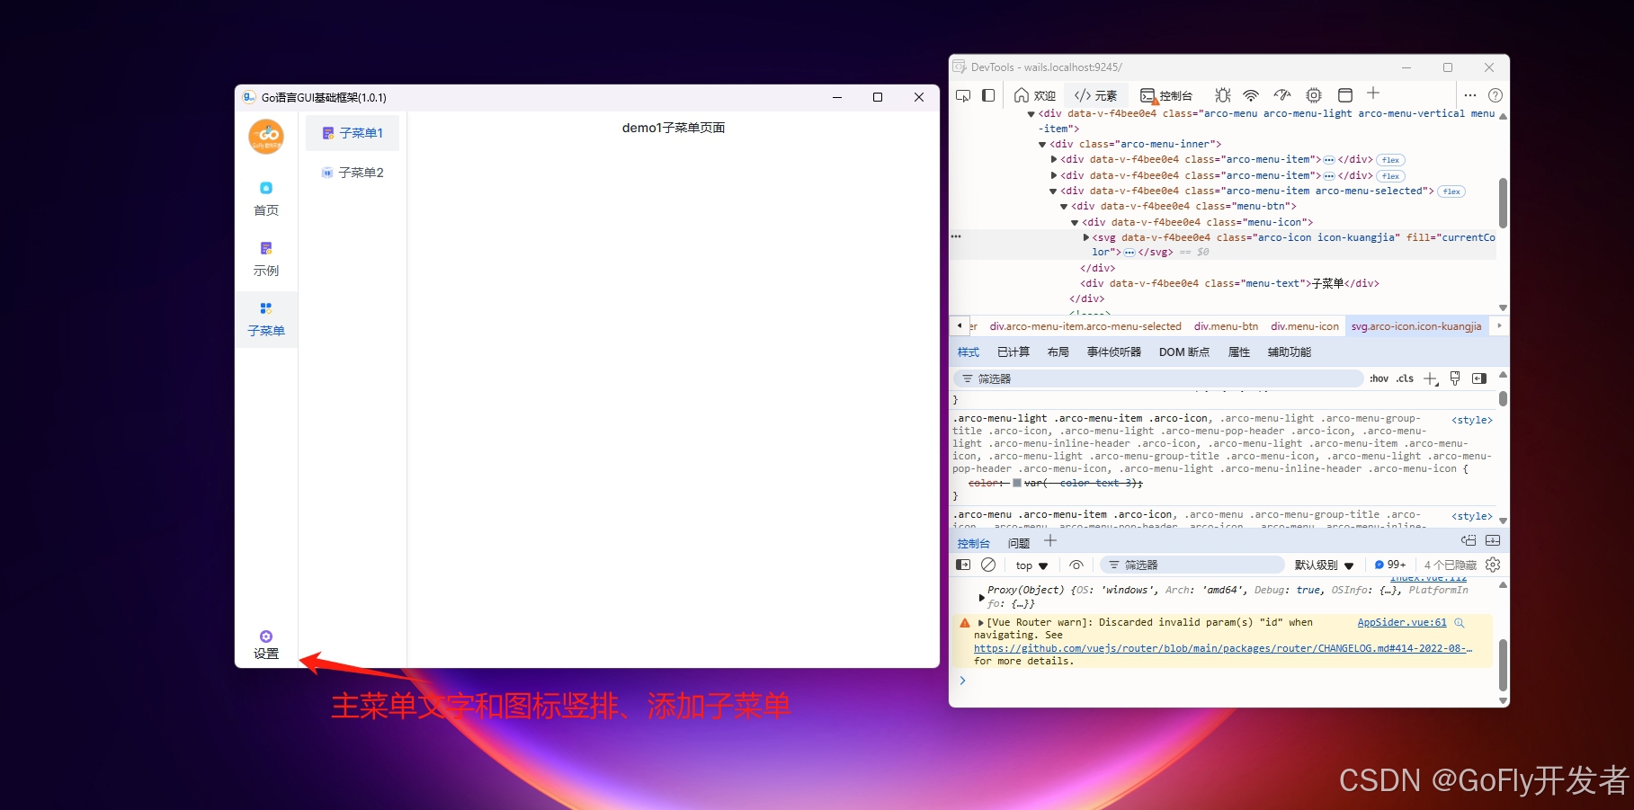The image size is (1634, 810).
Task: Open DevTools help question mark icon
Action: [1496, 95]
